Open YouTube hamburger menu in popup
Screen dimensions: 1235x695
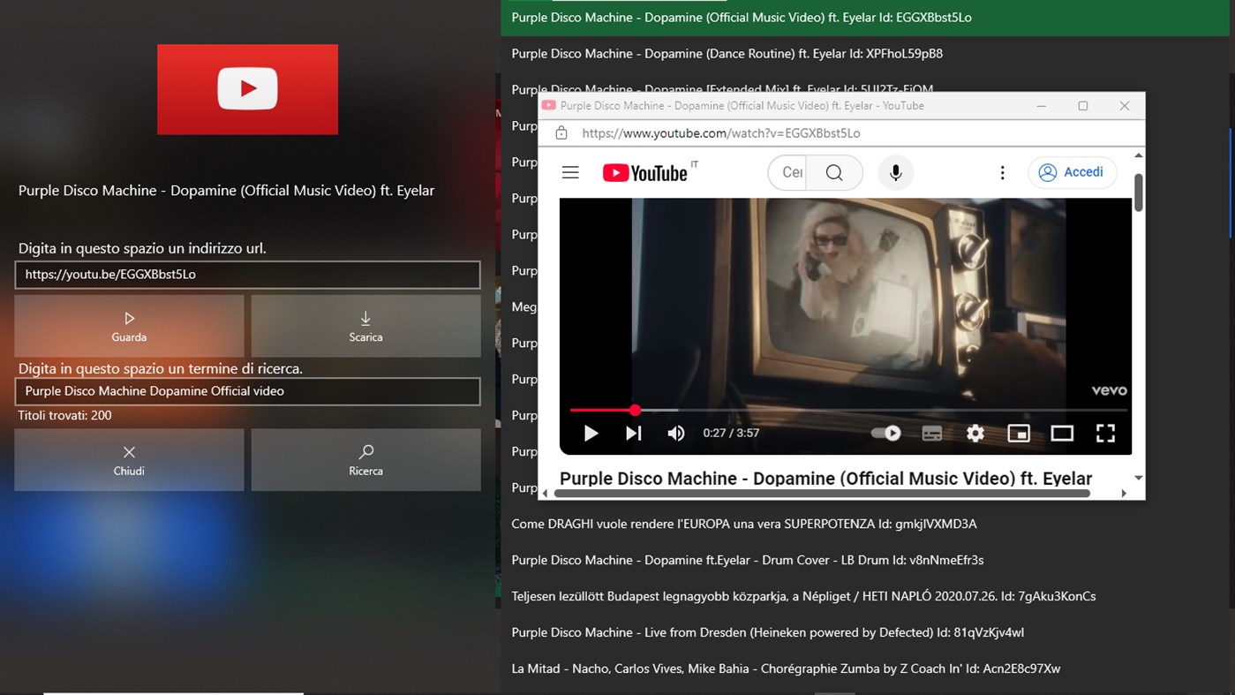point(570,172)
